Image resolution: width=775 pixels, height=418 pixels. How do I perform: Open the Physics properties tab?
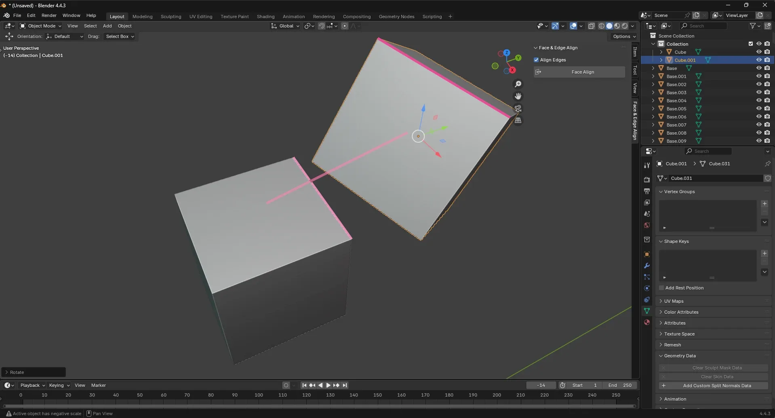(647, 288)
